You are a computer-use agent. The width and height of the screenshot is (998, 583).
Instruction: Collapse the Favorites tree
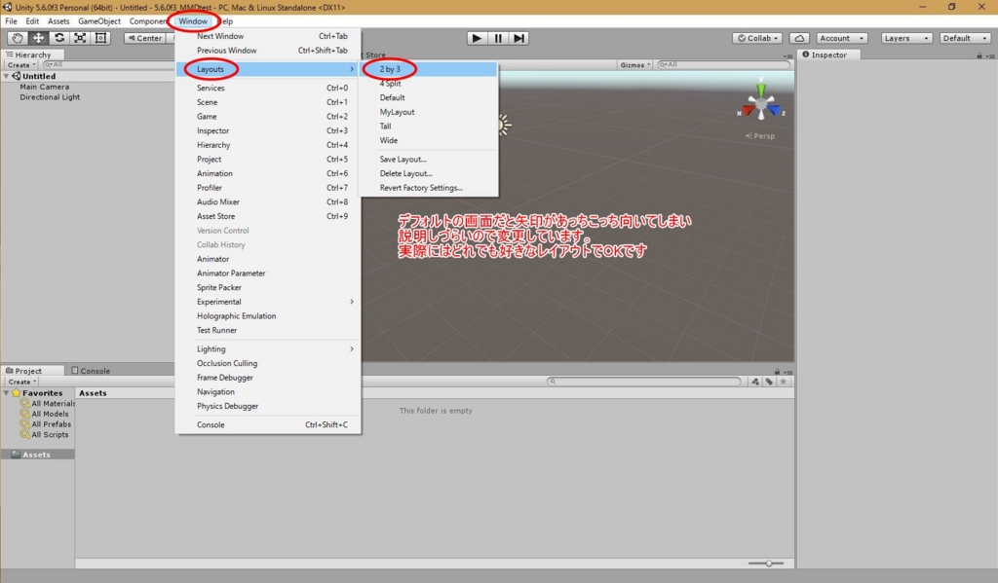pos(7,393)
